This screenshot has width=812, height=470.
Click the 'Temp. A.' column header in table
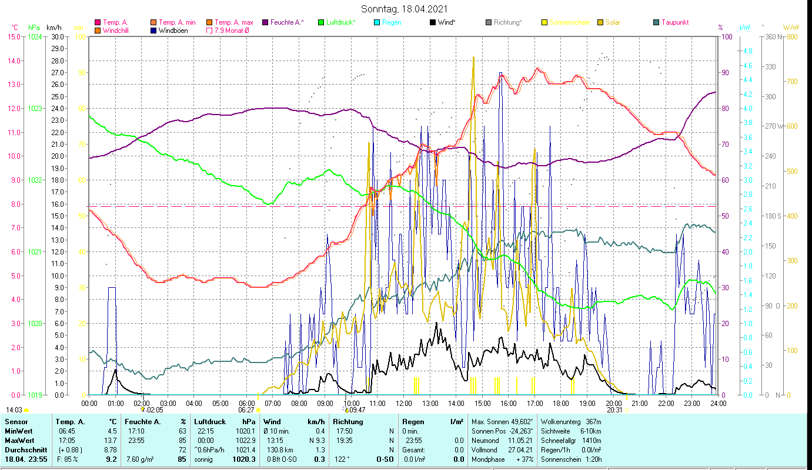pyautogui.click(x=71, y=421)
